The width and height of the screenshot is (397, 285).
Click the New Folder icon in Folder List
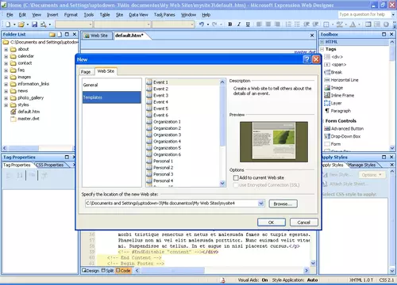(x=52, y=35)
